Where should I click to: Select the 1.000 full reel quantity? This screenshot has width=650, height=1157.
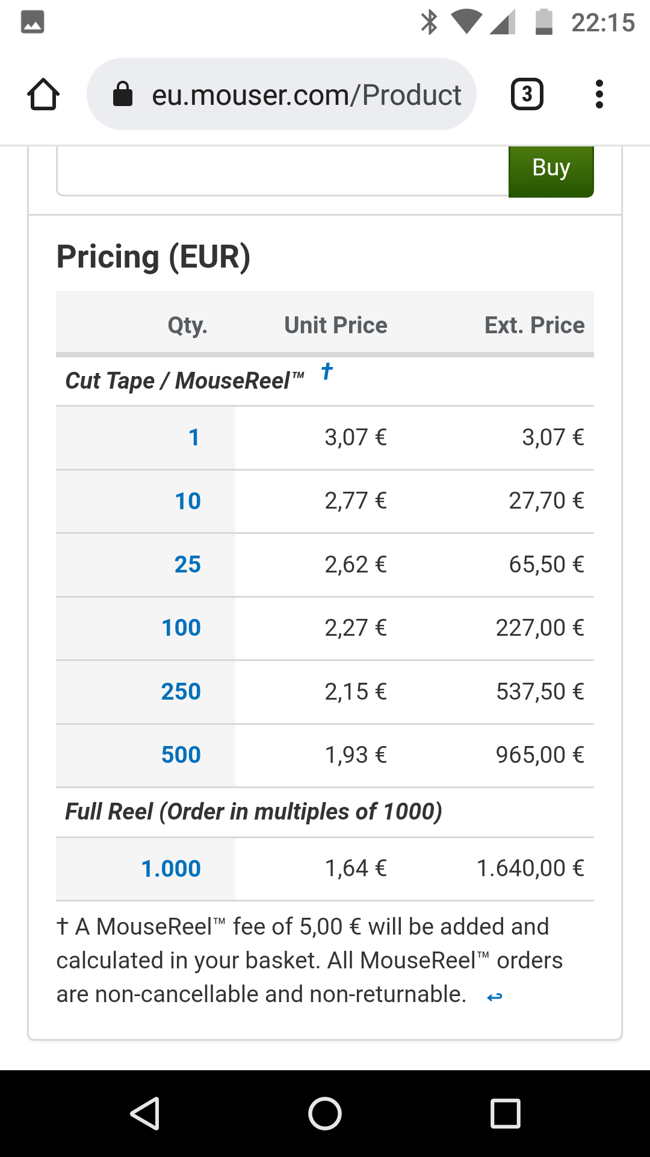(171, 869)
